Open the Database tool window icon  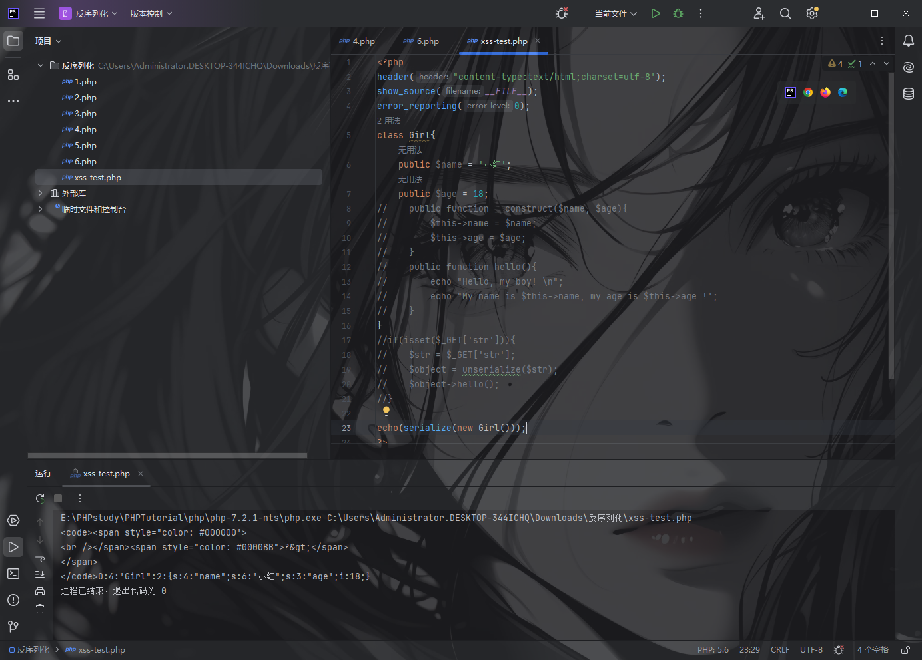coord(909,94)
